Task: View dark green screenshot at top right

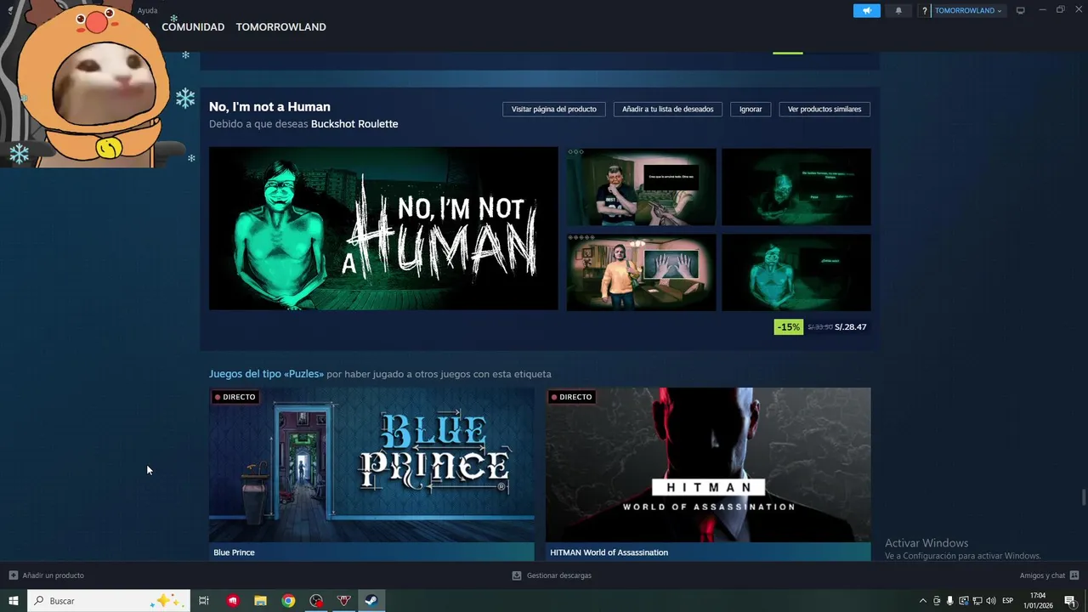Action: (796, 187)
